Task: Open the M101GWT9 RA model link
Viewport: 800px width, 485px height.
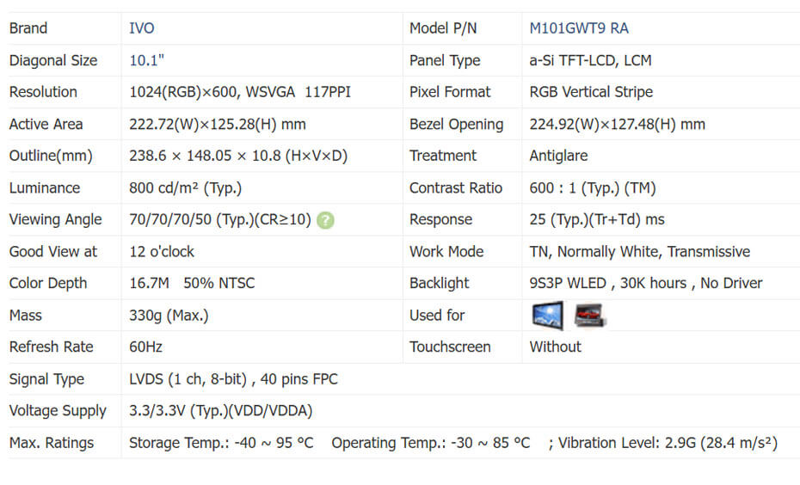Action: click(579, 28)
